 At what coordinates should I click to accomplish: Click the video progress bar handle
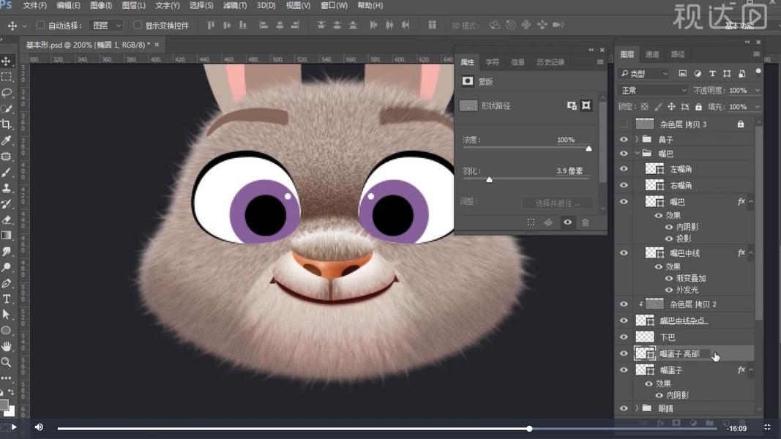pos(529,429)
